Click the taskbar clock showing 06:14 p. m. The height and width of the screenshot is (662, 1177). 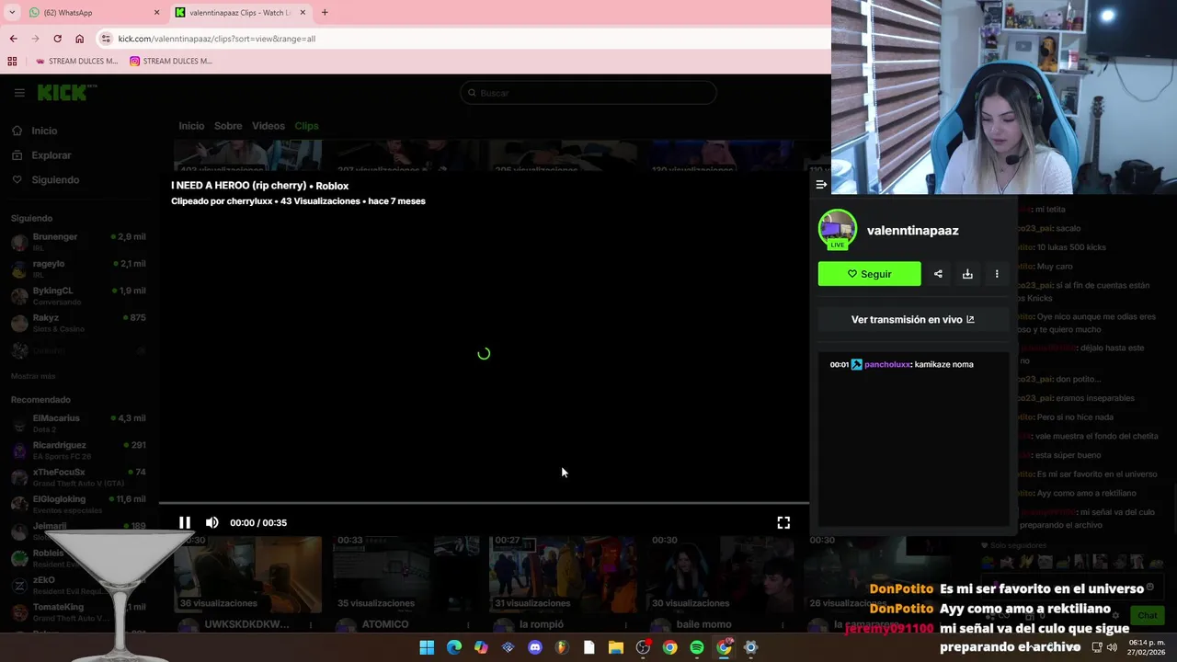[1145, 647]
